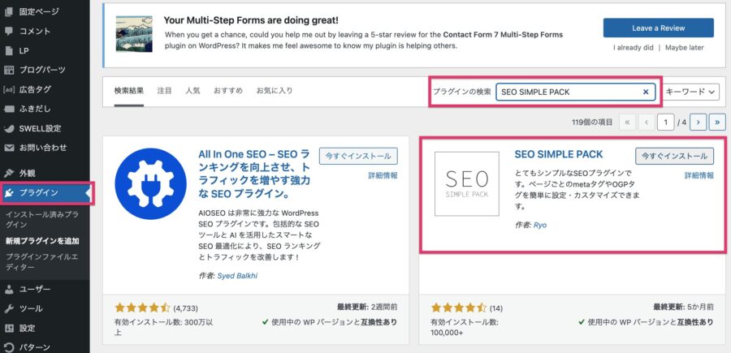731x353 pixels.
Task: Click the I already did link
Action: (633, 48)
